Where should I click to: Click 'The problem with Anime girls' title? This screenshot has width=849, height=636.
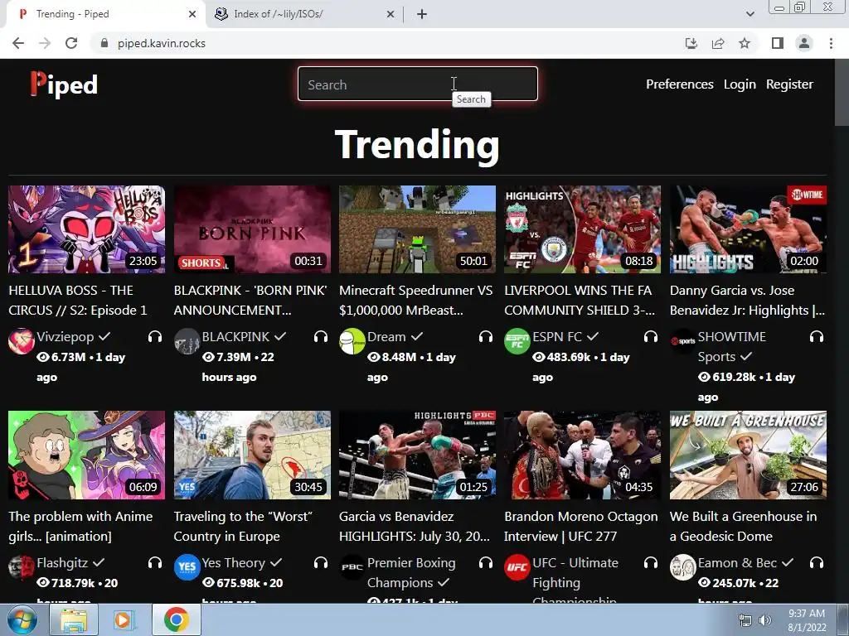pos(80,526)
